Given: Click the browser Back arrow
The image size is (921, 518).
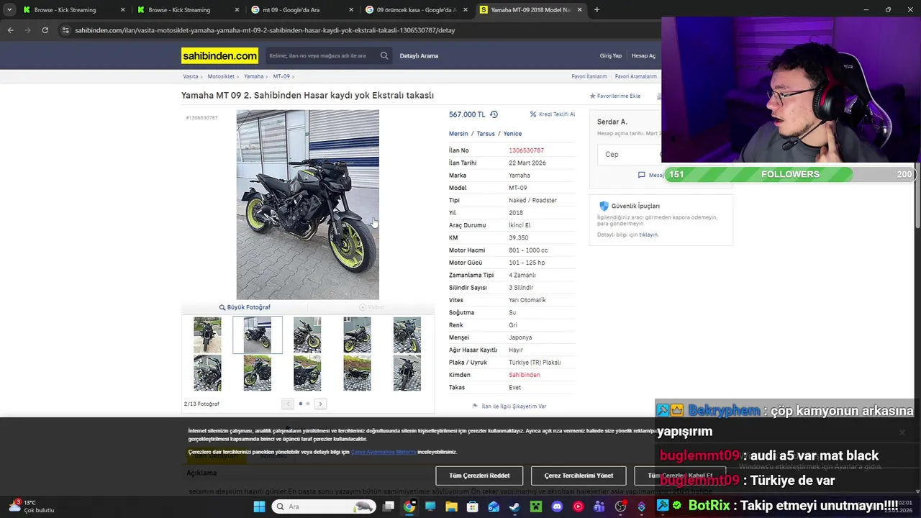Looking at the screenshot, I should pos(10,30).
